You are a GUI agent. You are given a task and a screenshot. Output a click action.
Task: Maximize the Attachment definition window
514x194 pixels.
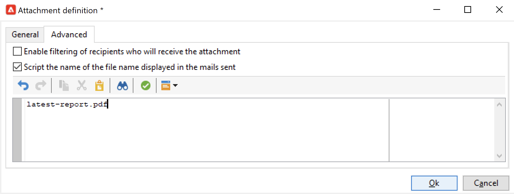[468, 10]
